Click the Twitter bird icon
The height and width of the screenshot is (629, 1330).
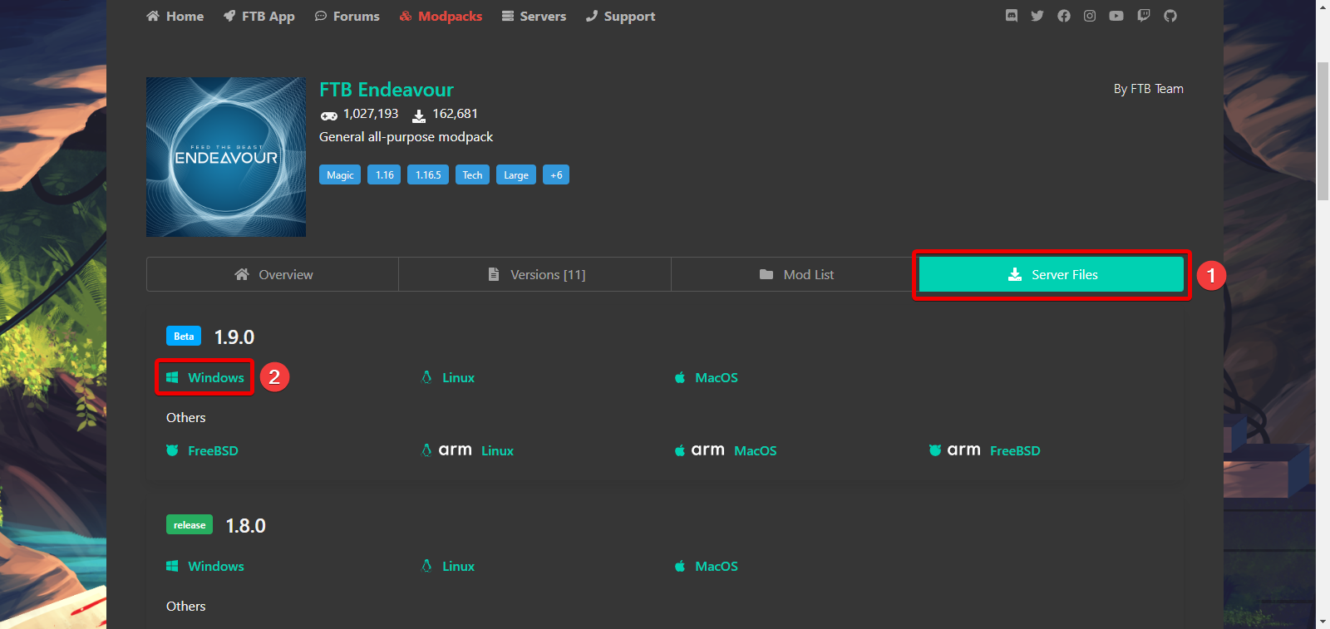(1037, 16)
